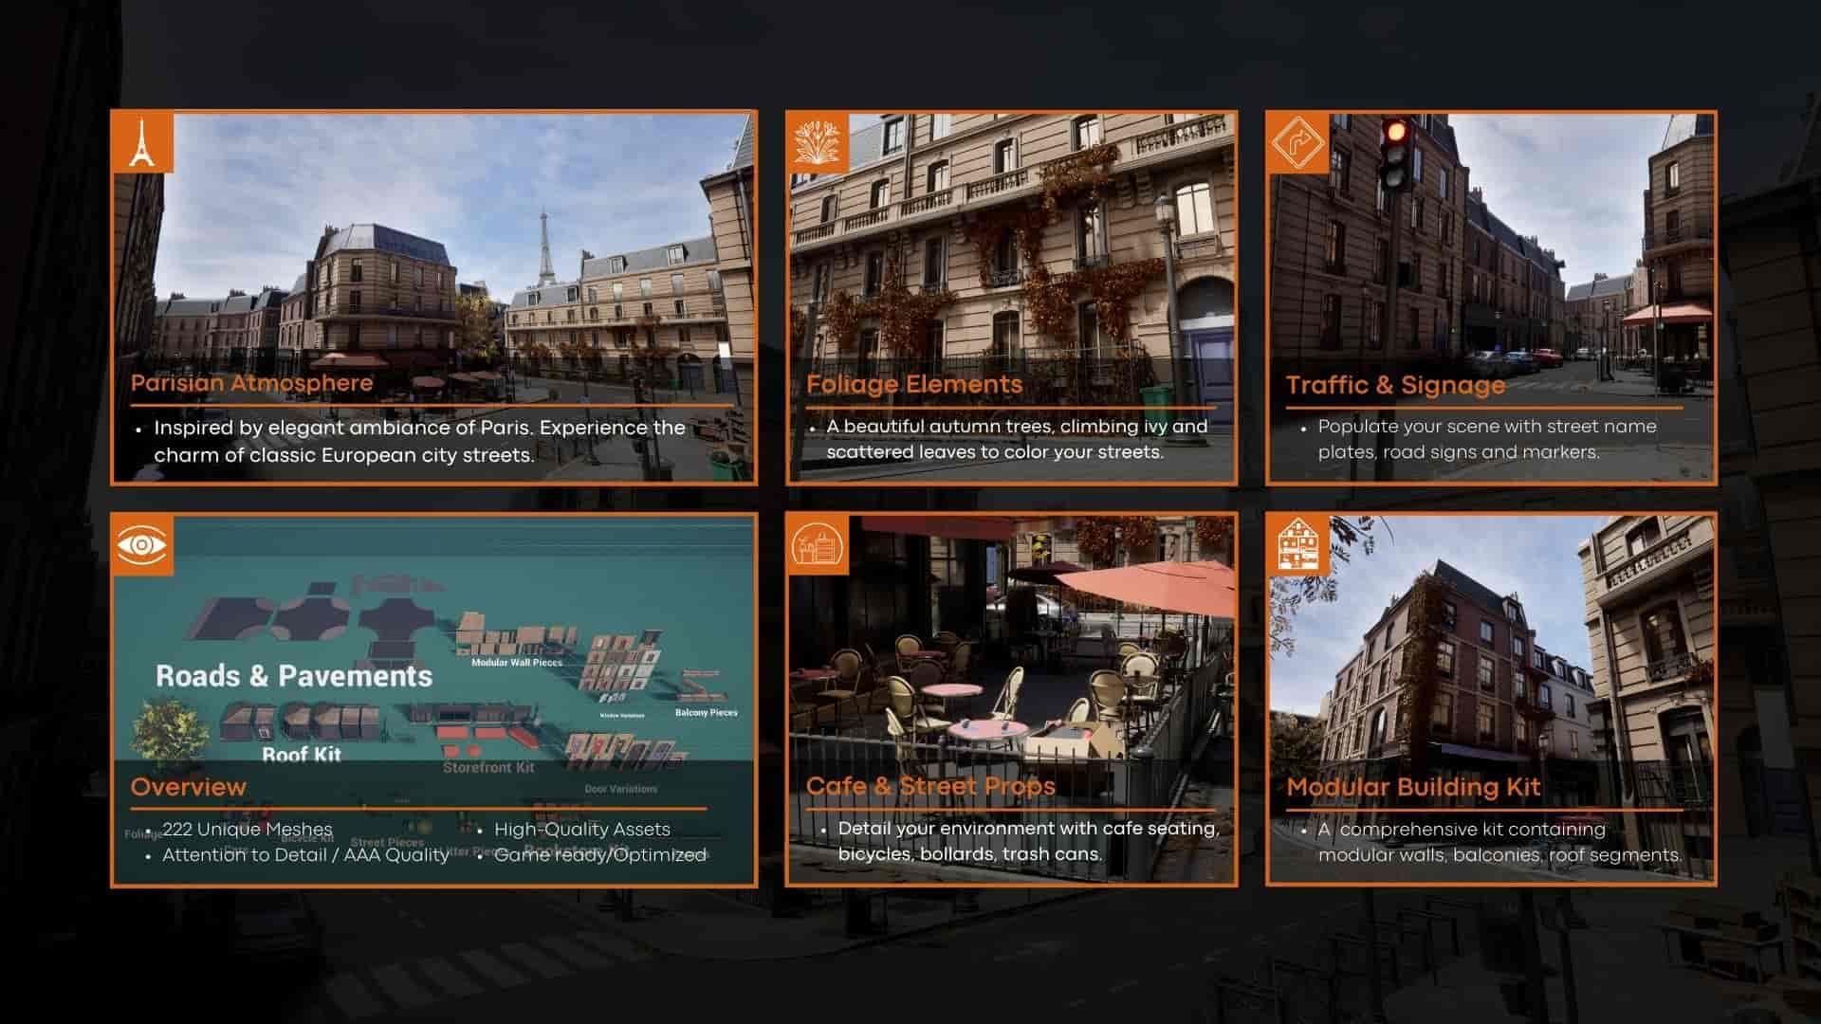Click the "Door Variations" label
Screen dimensions: 1821x1024
coord(620,789)
